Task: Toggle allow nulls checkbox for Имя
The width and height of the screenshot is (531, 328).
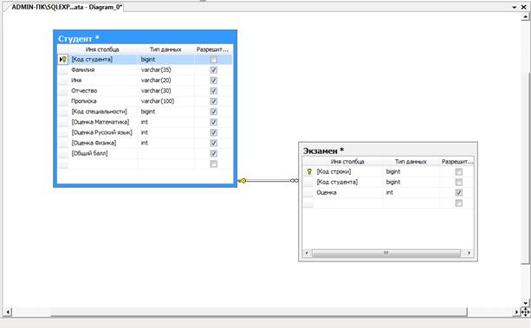Action: point(213,80)
